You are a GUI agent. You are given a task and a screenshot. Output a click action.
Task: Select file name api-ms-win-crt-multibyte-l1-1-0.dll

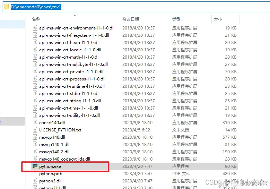(73, 64)
